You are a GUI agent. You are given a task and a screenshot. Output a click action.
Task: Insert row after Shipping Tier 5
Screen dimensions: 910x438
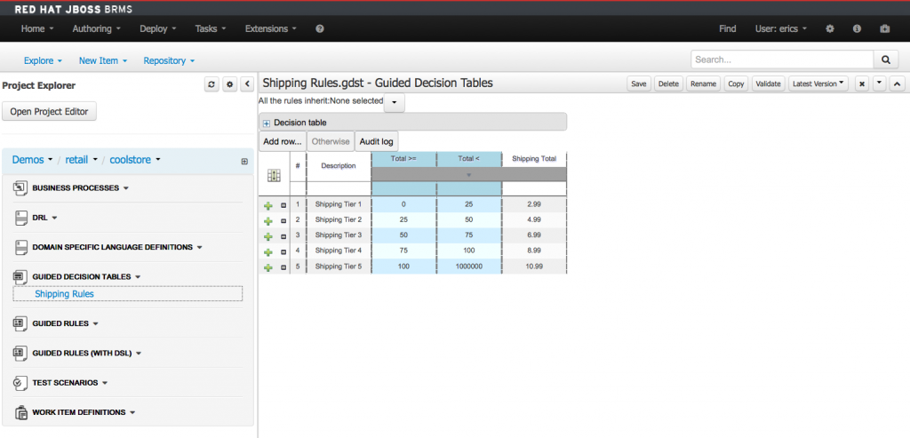pyautogui.click(x=268, y=267)
